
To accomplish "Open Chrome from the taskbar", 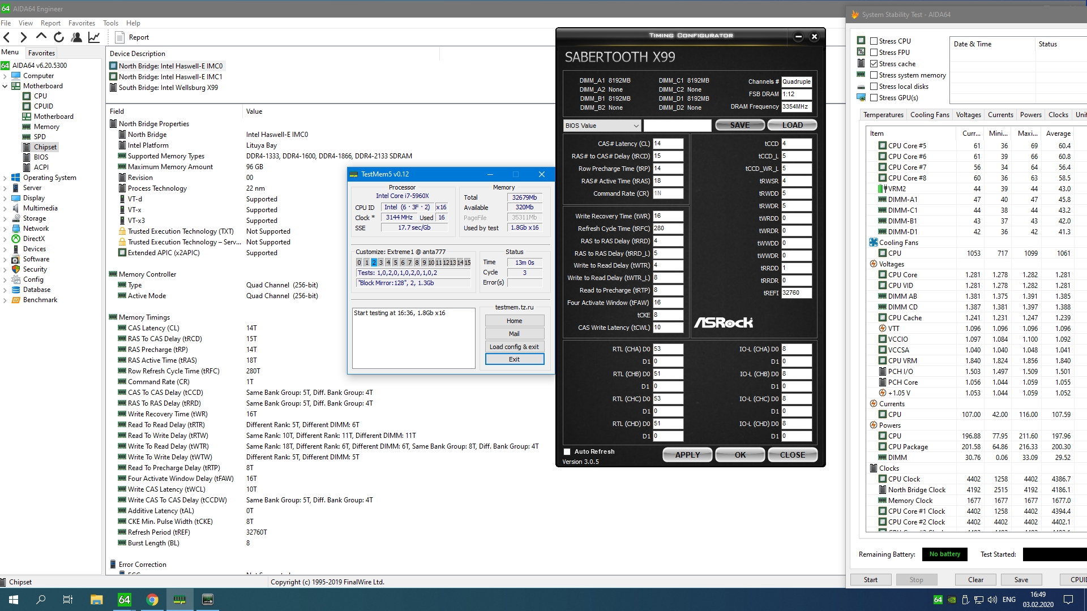I will coord(152,600).
